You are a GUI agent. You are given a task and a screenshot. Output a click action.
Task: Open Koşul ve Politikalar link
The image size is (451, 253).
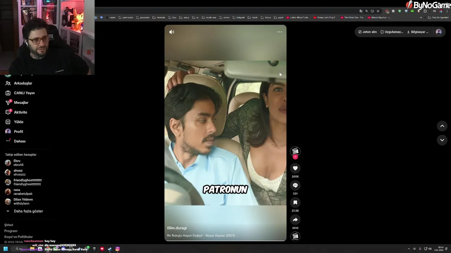click(x=18, y=237)
